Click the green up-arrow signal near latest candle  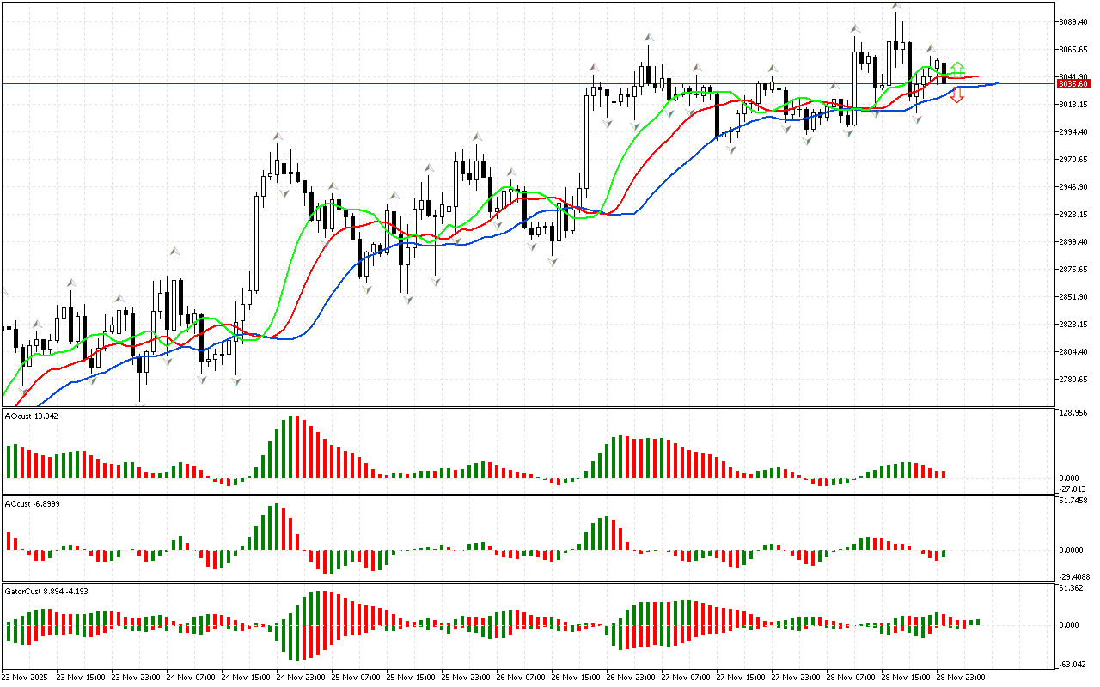tap(957, 68)
